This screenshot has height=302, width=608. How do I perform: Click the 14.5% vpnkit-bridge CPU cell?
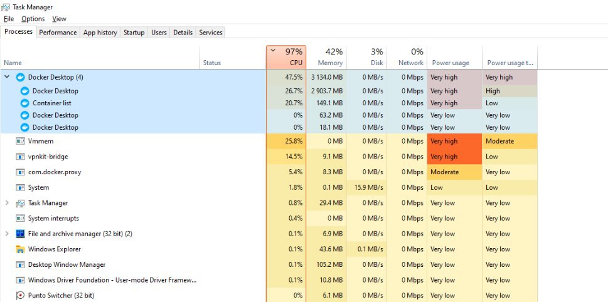pyautogui.click(x=286, y=157)
